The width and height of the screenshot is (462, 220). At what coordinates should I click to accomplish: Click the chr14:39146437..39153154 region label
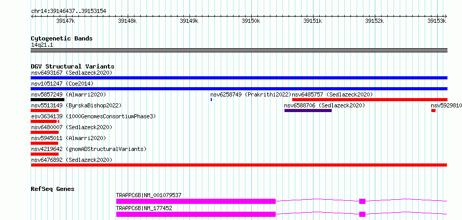tap(69, 11)
